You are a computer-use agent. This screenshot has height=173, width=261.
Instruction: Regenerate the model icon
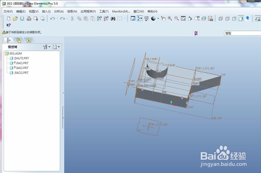point(99,18)
